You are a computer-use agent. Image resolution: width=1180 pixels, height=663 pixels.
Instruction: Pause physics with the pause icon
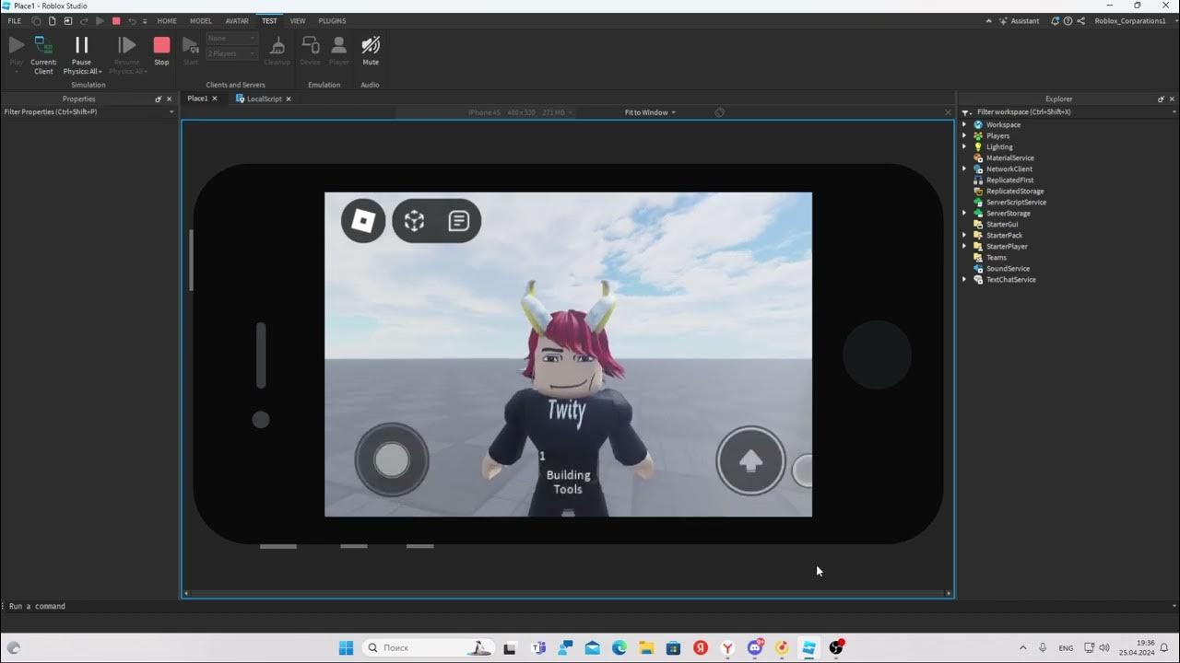[81, 45]
